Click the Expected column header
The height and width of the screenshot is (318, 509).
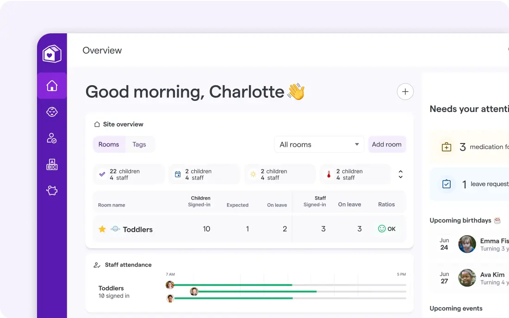pos(237,205)
